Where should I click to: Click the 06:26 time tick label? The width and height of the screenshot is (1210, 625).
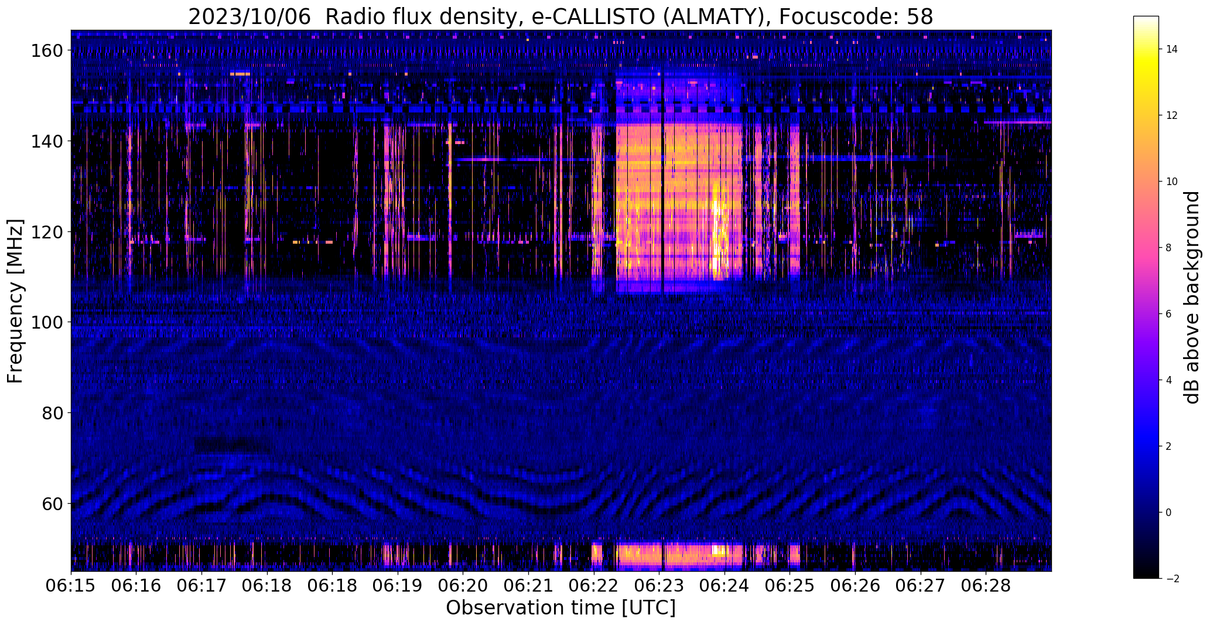click(x=855, y=586)
